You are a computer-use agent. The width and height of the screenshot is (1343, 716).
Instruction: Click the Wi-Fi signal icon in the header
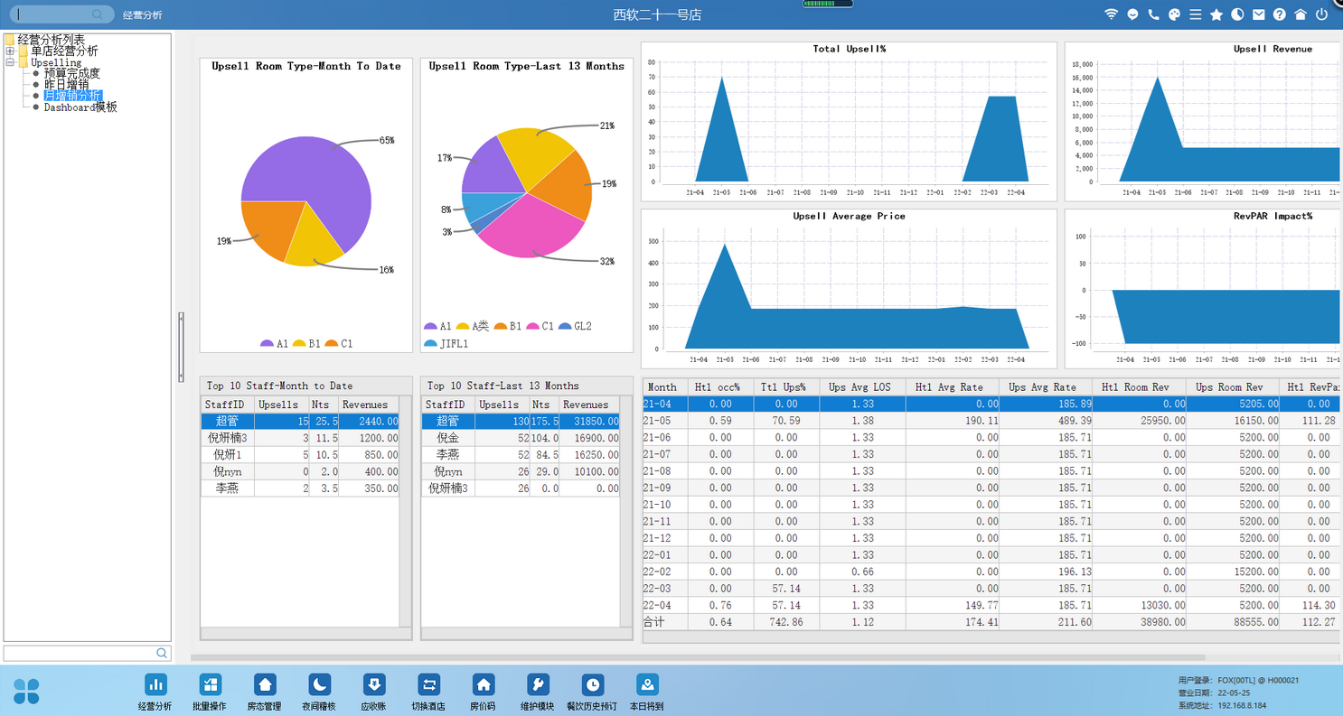(1111, 14)
